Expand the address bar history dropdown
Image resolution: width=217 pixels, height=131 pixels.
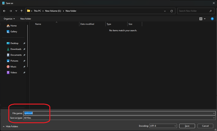165,11
